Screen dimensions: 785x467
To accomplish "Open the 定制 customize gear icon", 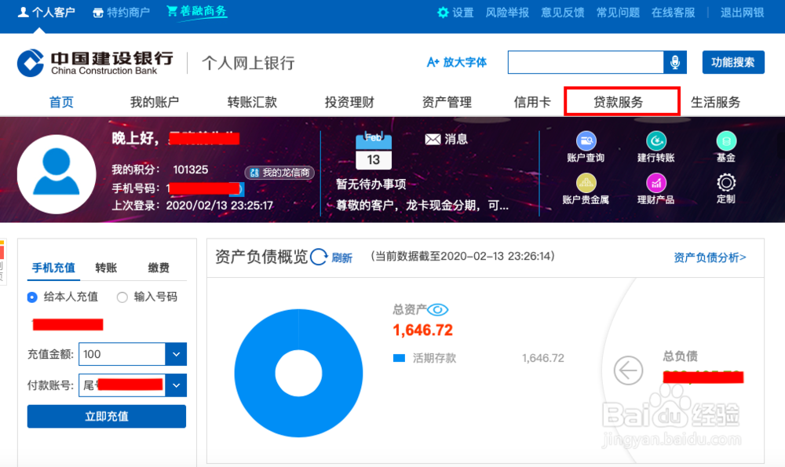I will pyautogui.click(x=726, y=183).
